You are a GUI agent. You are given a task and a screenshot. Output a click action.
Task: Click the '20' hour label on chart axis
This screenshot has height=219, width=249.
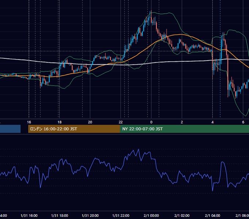point(90,122)
